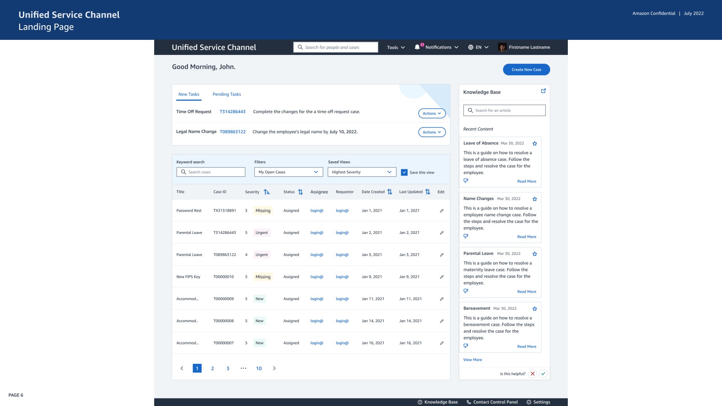
Task: Click the notifications bell icon
Action: click(417, 47)
